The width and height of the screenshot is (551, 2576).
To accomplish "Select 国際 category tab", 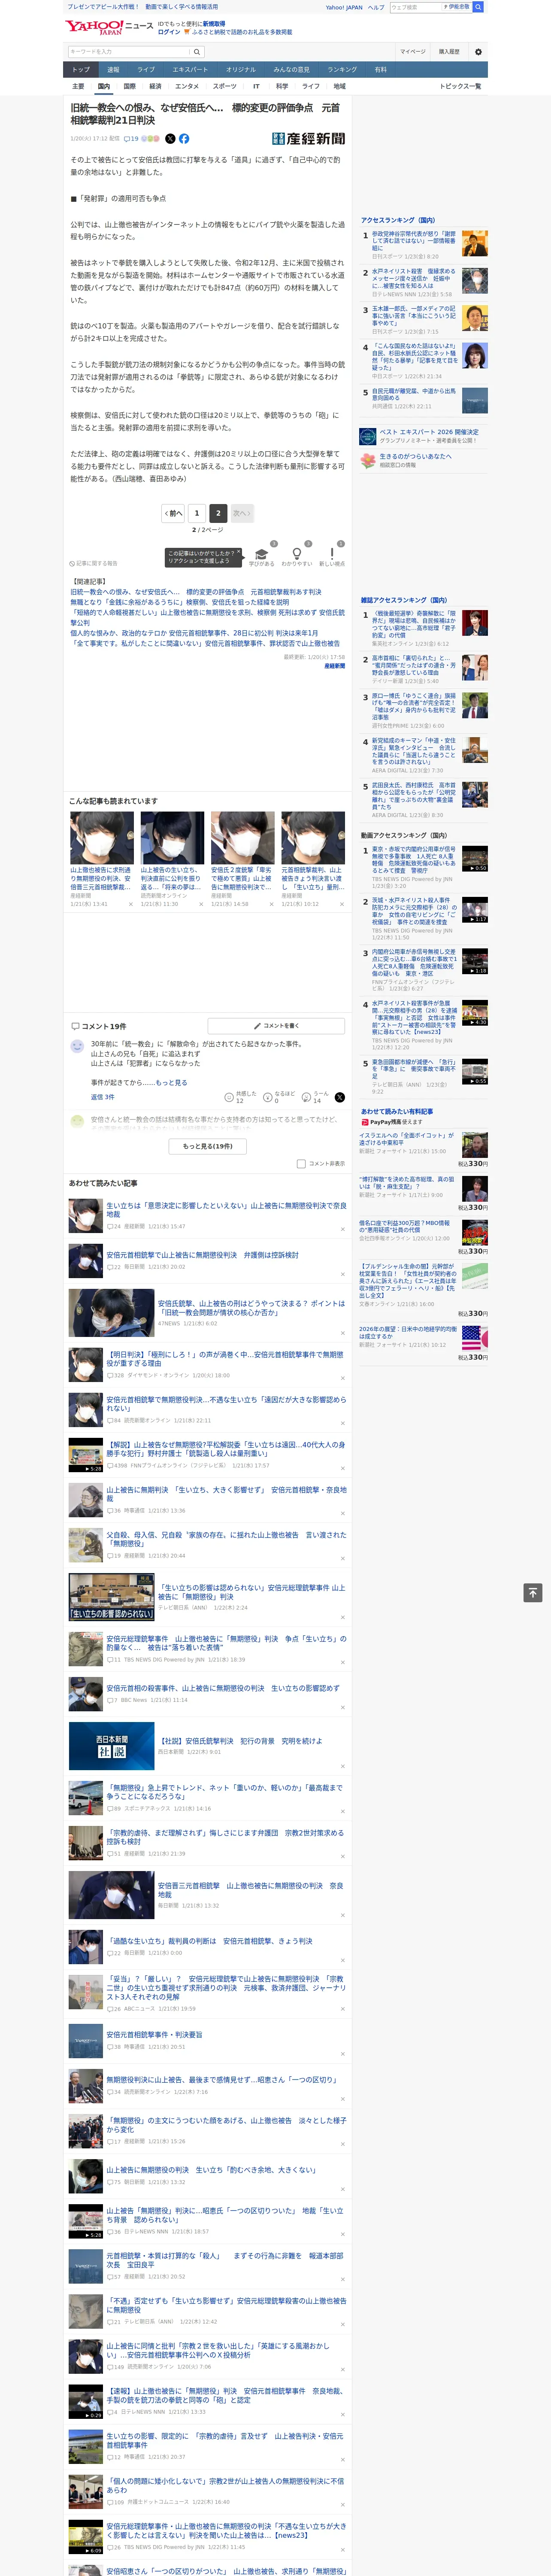I will (x=129, y=86).
